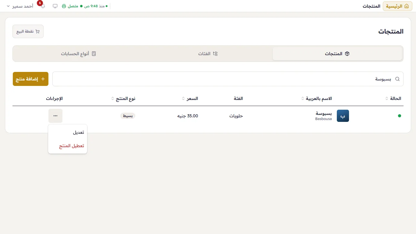Switch to the المنتجات tab
Viewport: 416px width, 234px height.
[x=337, y=54]
